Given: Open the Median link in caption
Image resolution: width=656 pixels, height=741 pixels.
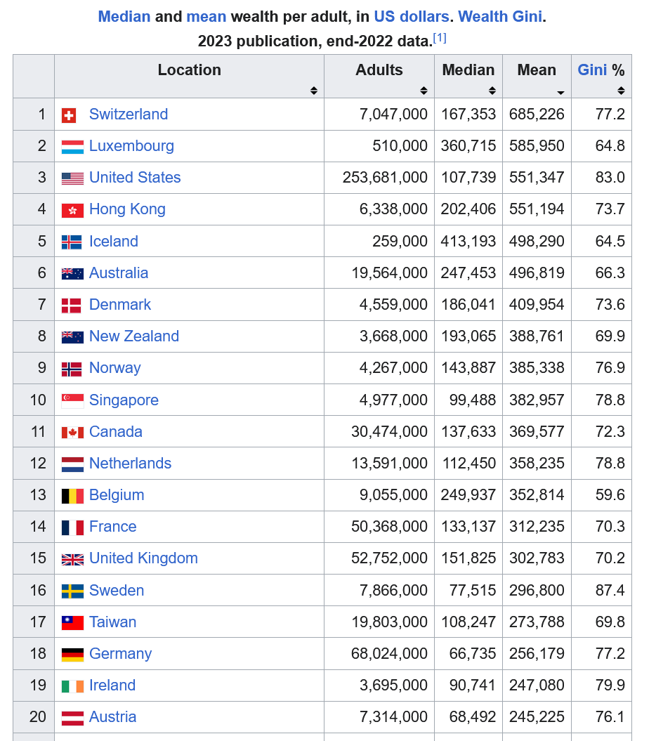Looking at the screenshot, I should pyautogui.click(x=124, y=17).
